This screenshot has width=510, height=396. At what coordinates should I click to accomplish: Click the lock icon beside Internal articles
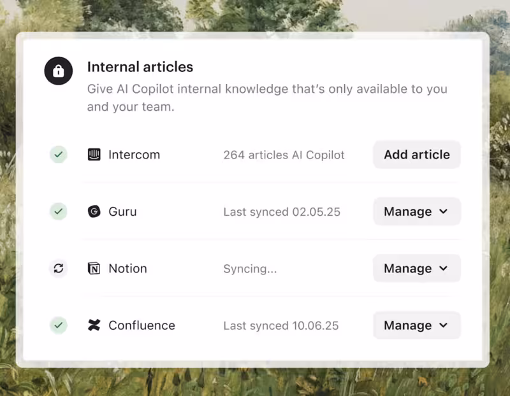[58, 71]
